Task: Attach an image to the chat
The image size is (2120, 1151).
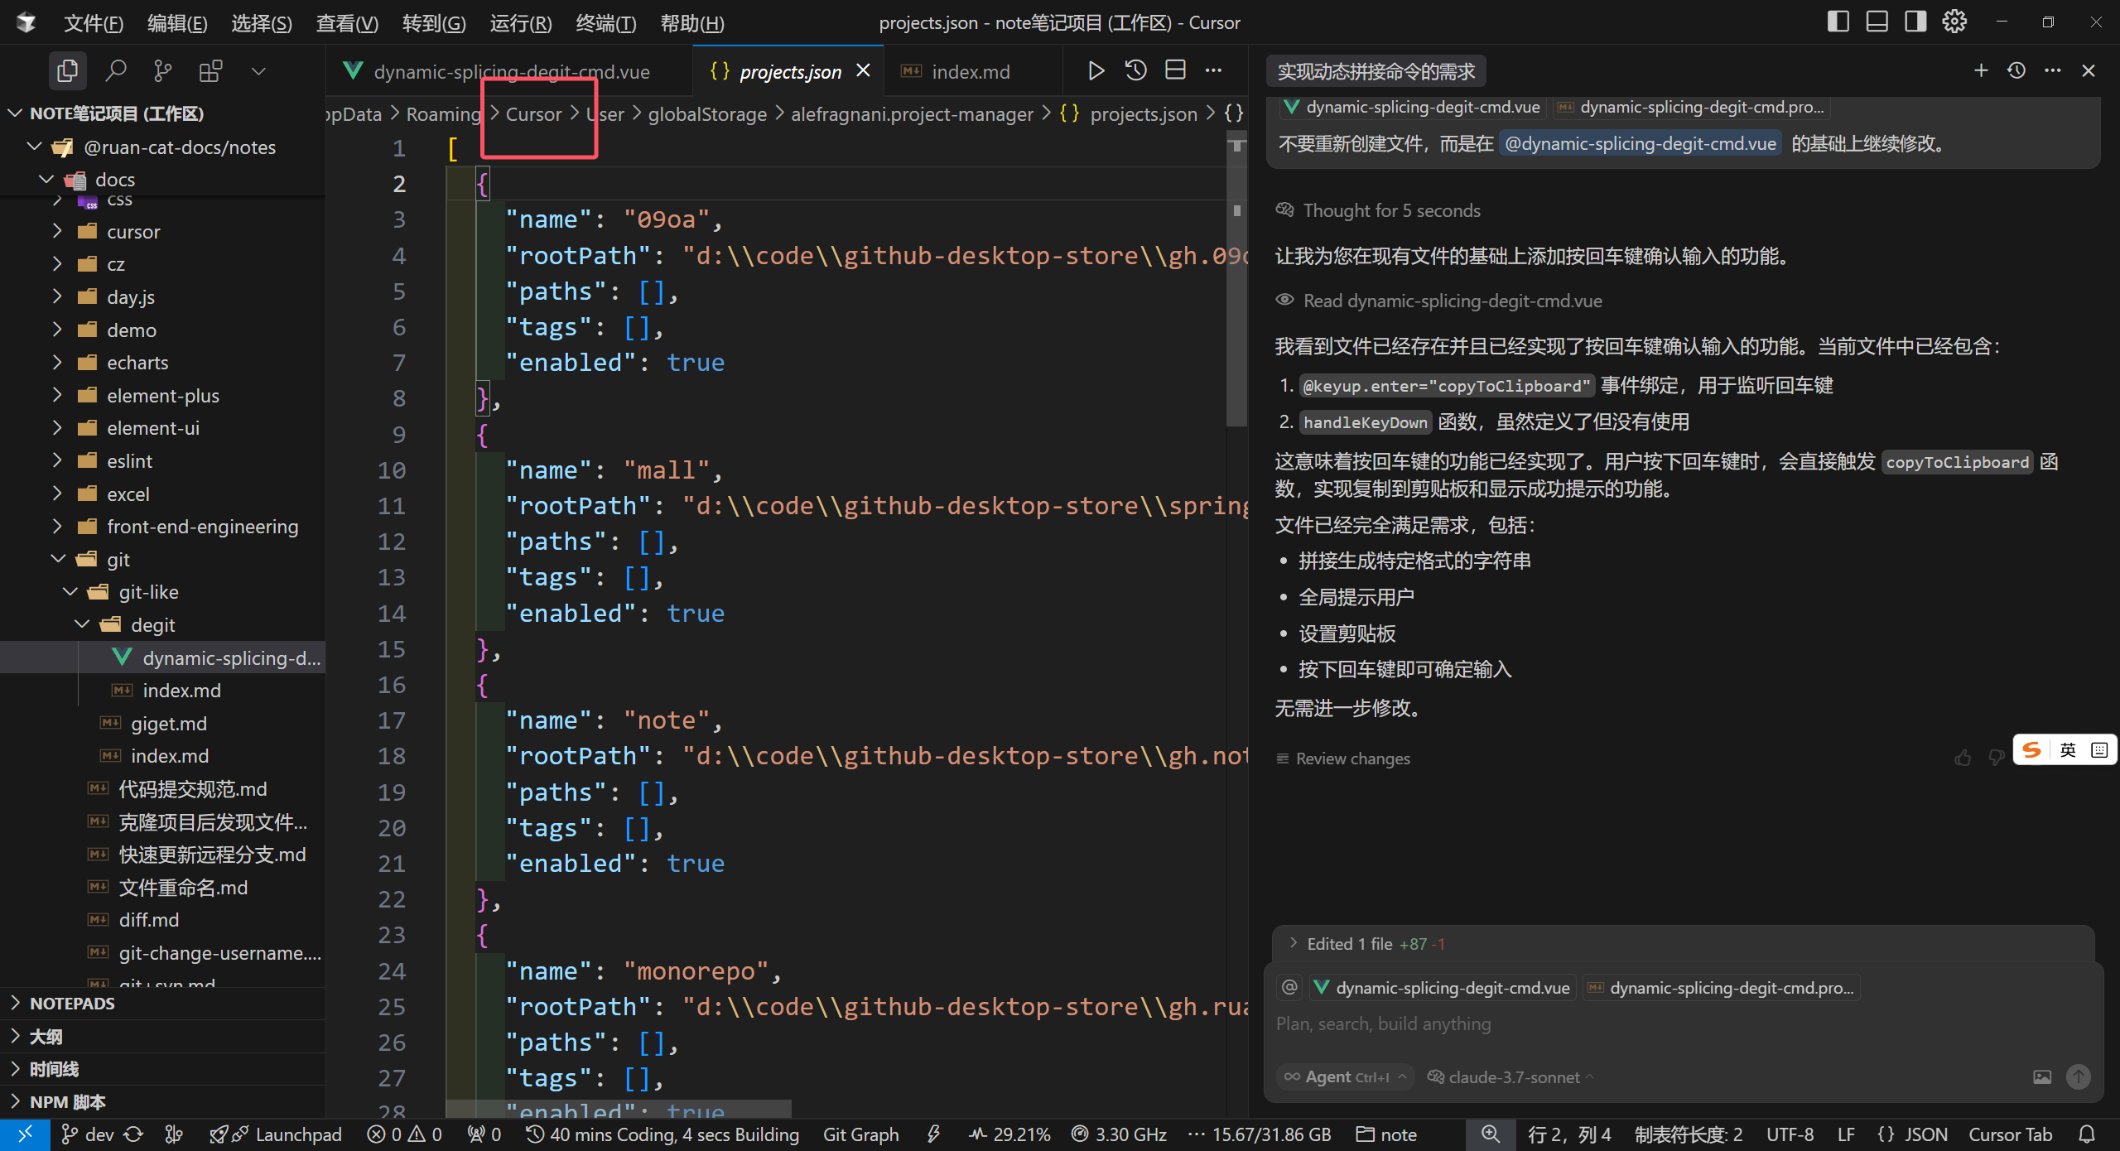Action: click(2042, 1076)
